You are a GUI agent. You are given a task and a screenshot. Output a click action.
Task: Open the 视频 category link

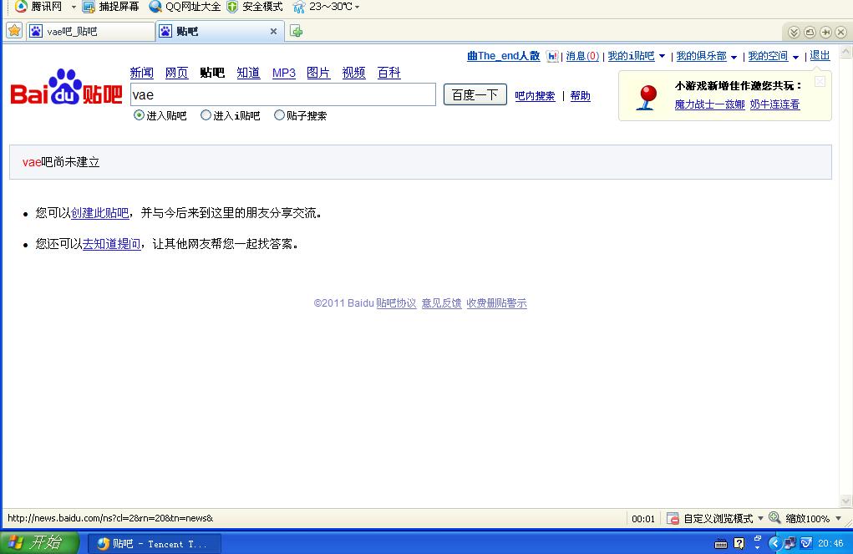[353, 73]
